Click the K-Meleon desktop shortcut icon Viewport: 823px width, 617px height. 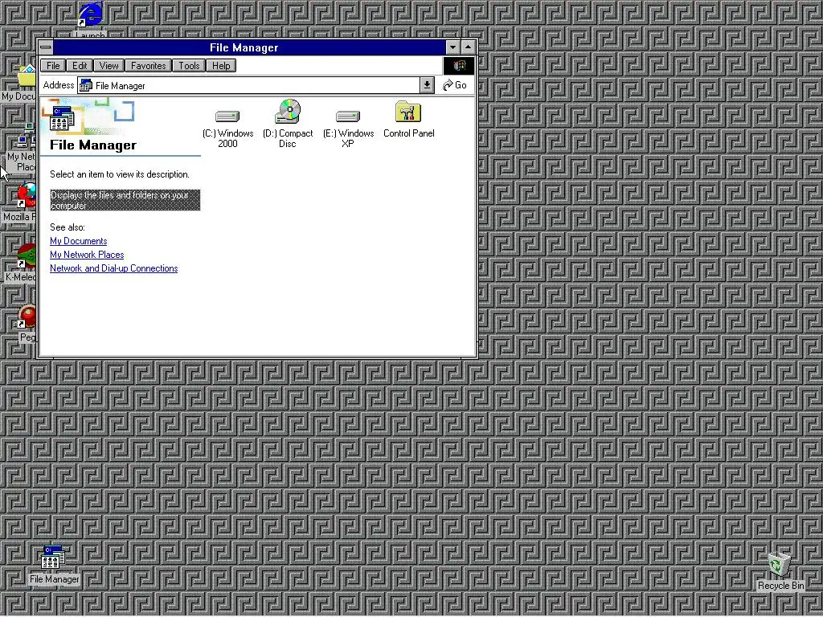click(x=27, y=256)
